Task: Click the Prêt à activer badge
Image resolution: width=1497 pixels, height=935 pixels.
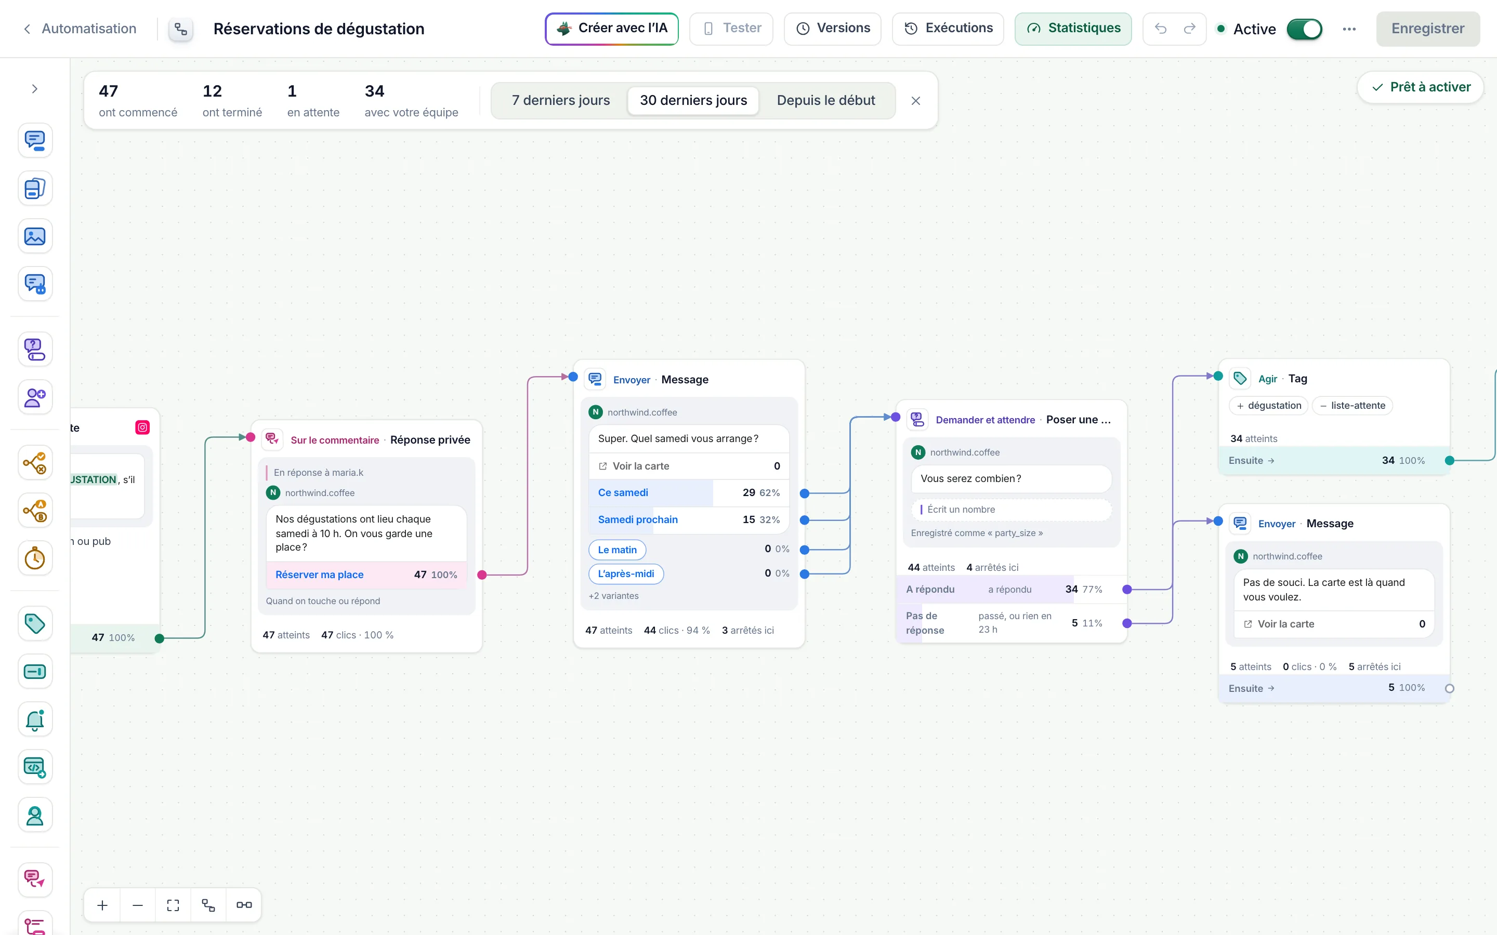Action: (1421, 87)
